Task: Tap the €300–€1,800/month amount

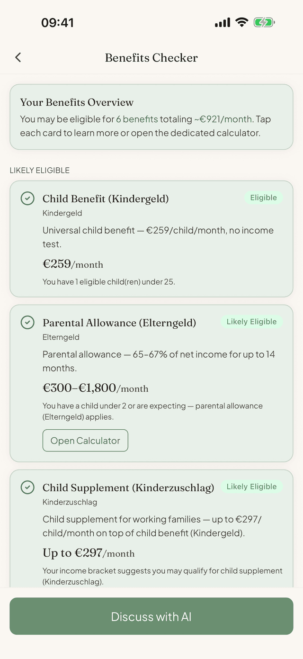Action: [96, 388]
